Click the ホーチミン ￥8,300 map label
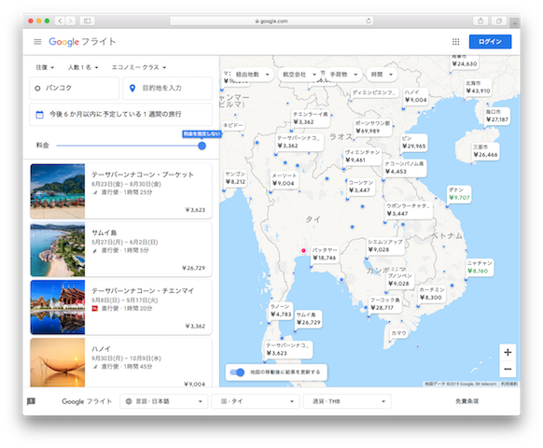This screenshot has width=543, height=448. click(431, 294)
